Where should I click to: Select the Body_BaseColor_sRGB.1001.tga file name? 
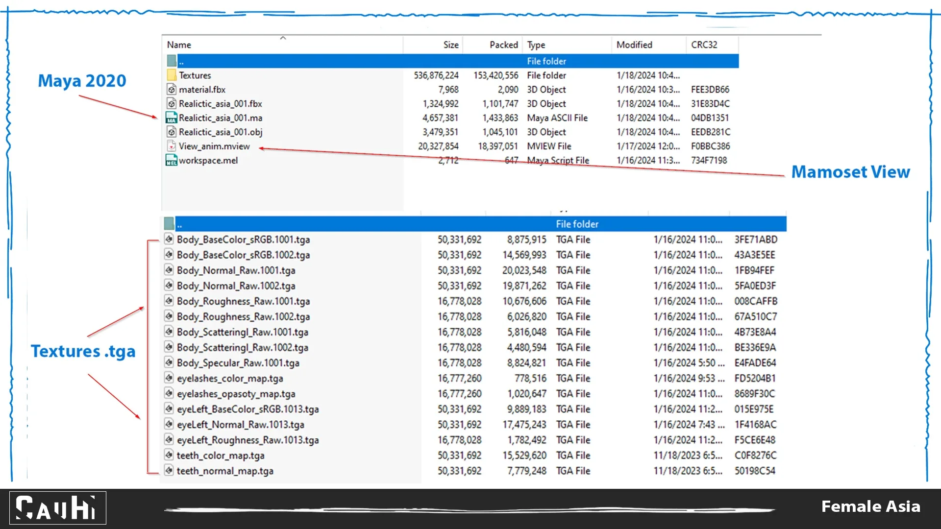tap(244, 240)
